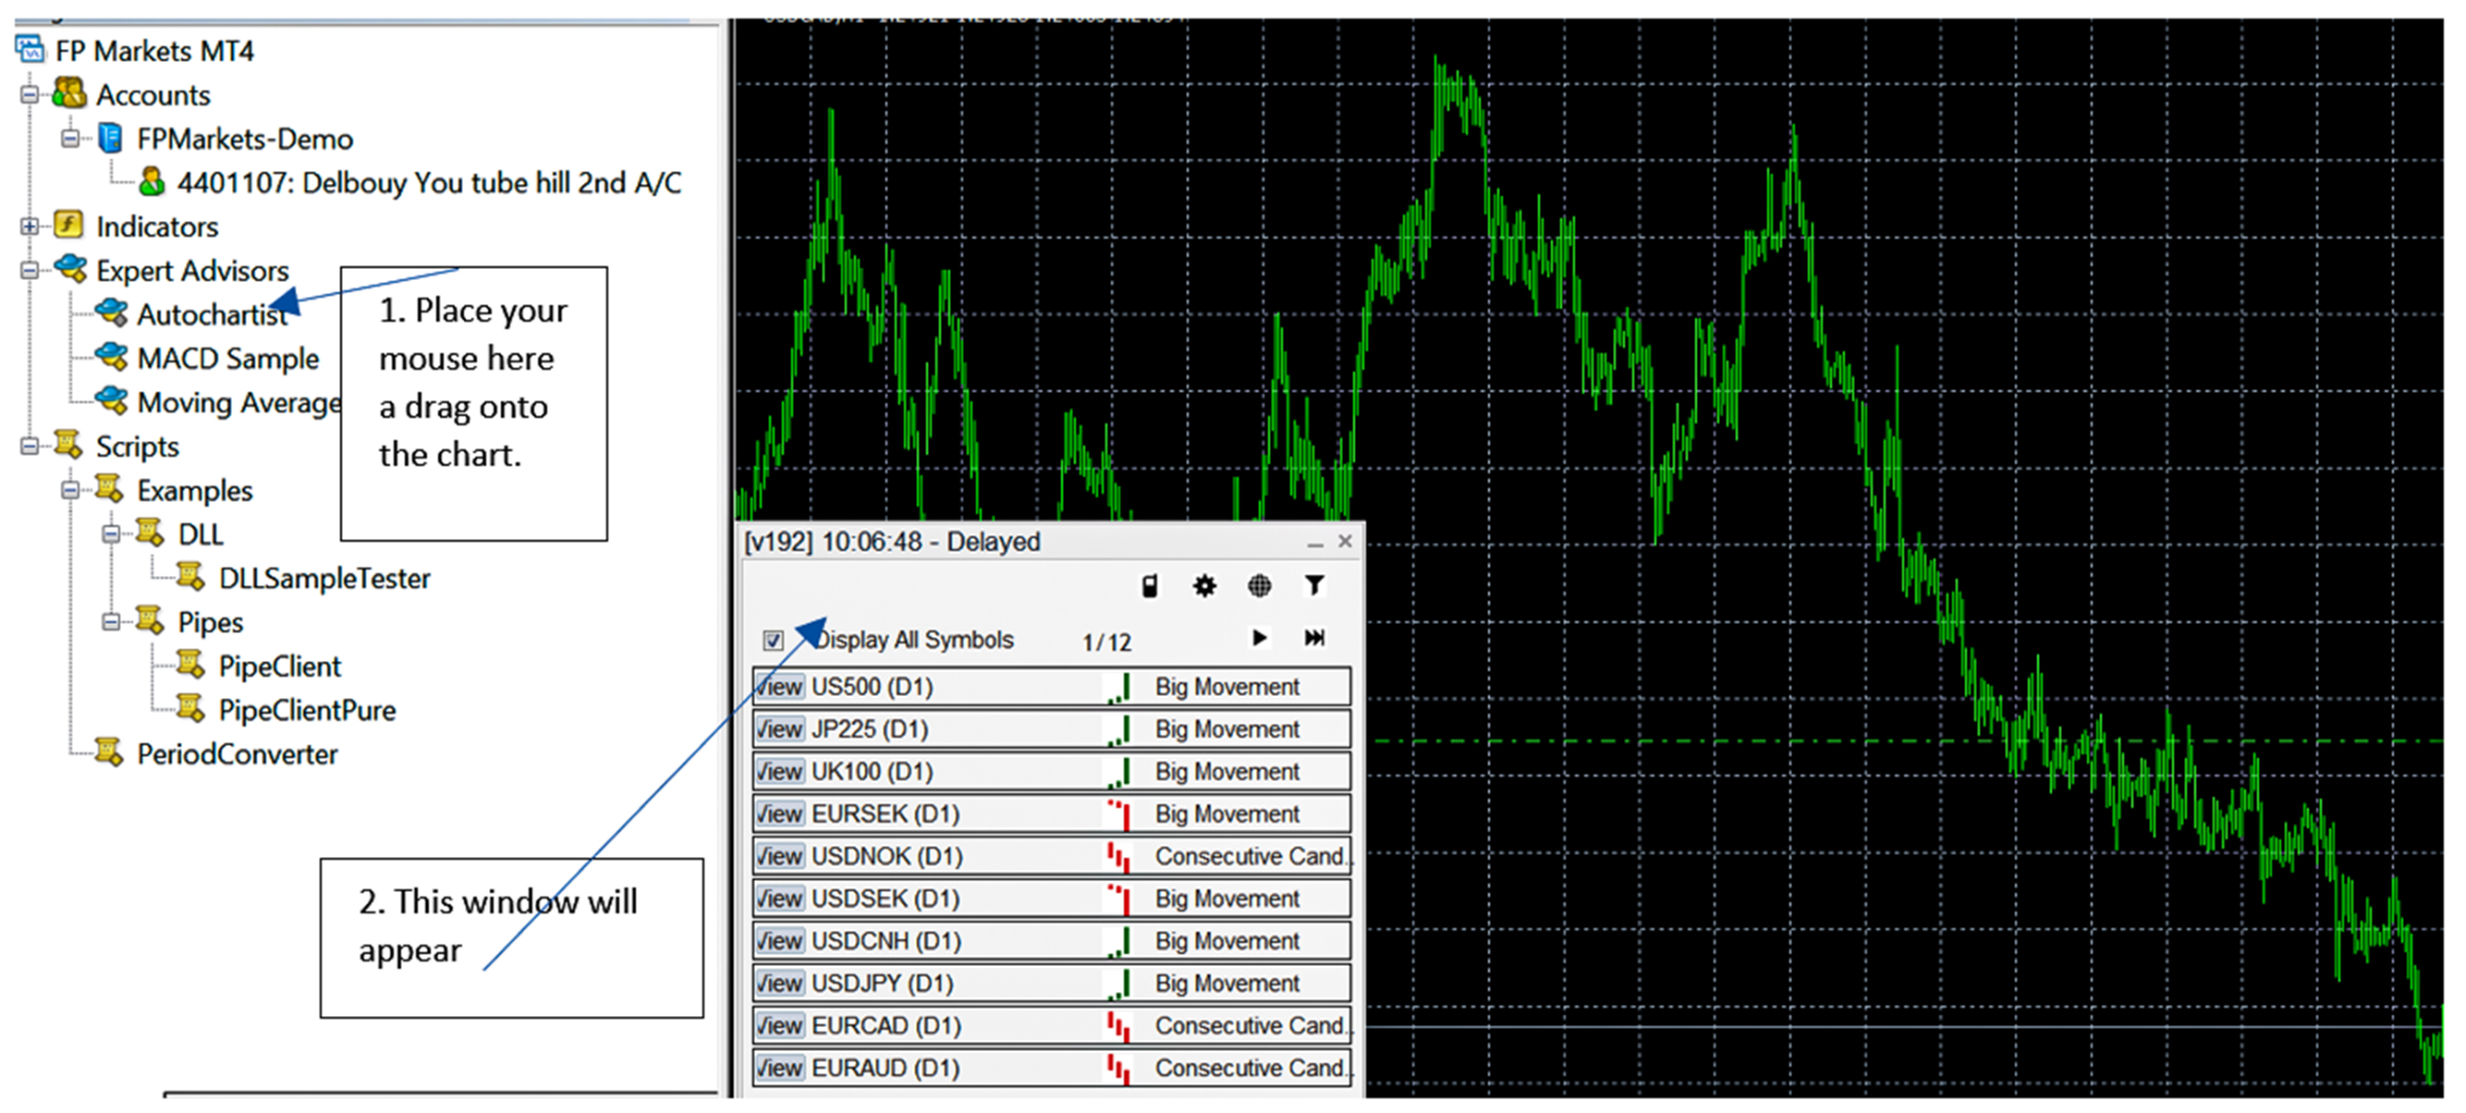Collapse the Scripts tree node
Image resolution: width=2466 pixels, height=1113 pixels.
point(30,446)
